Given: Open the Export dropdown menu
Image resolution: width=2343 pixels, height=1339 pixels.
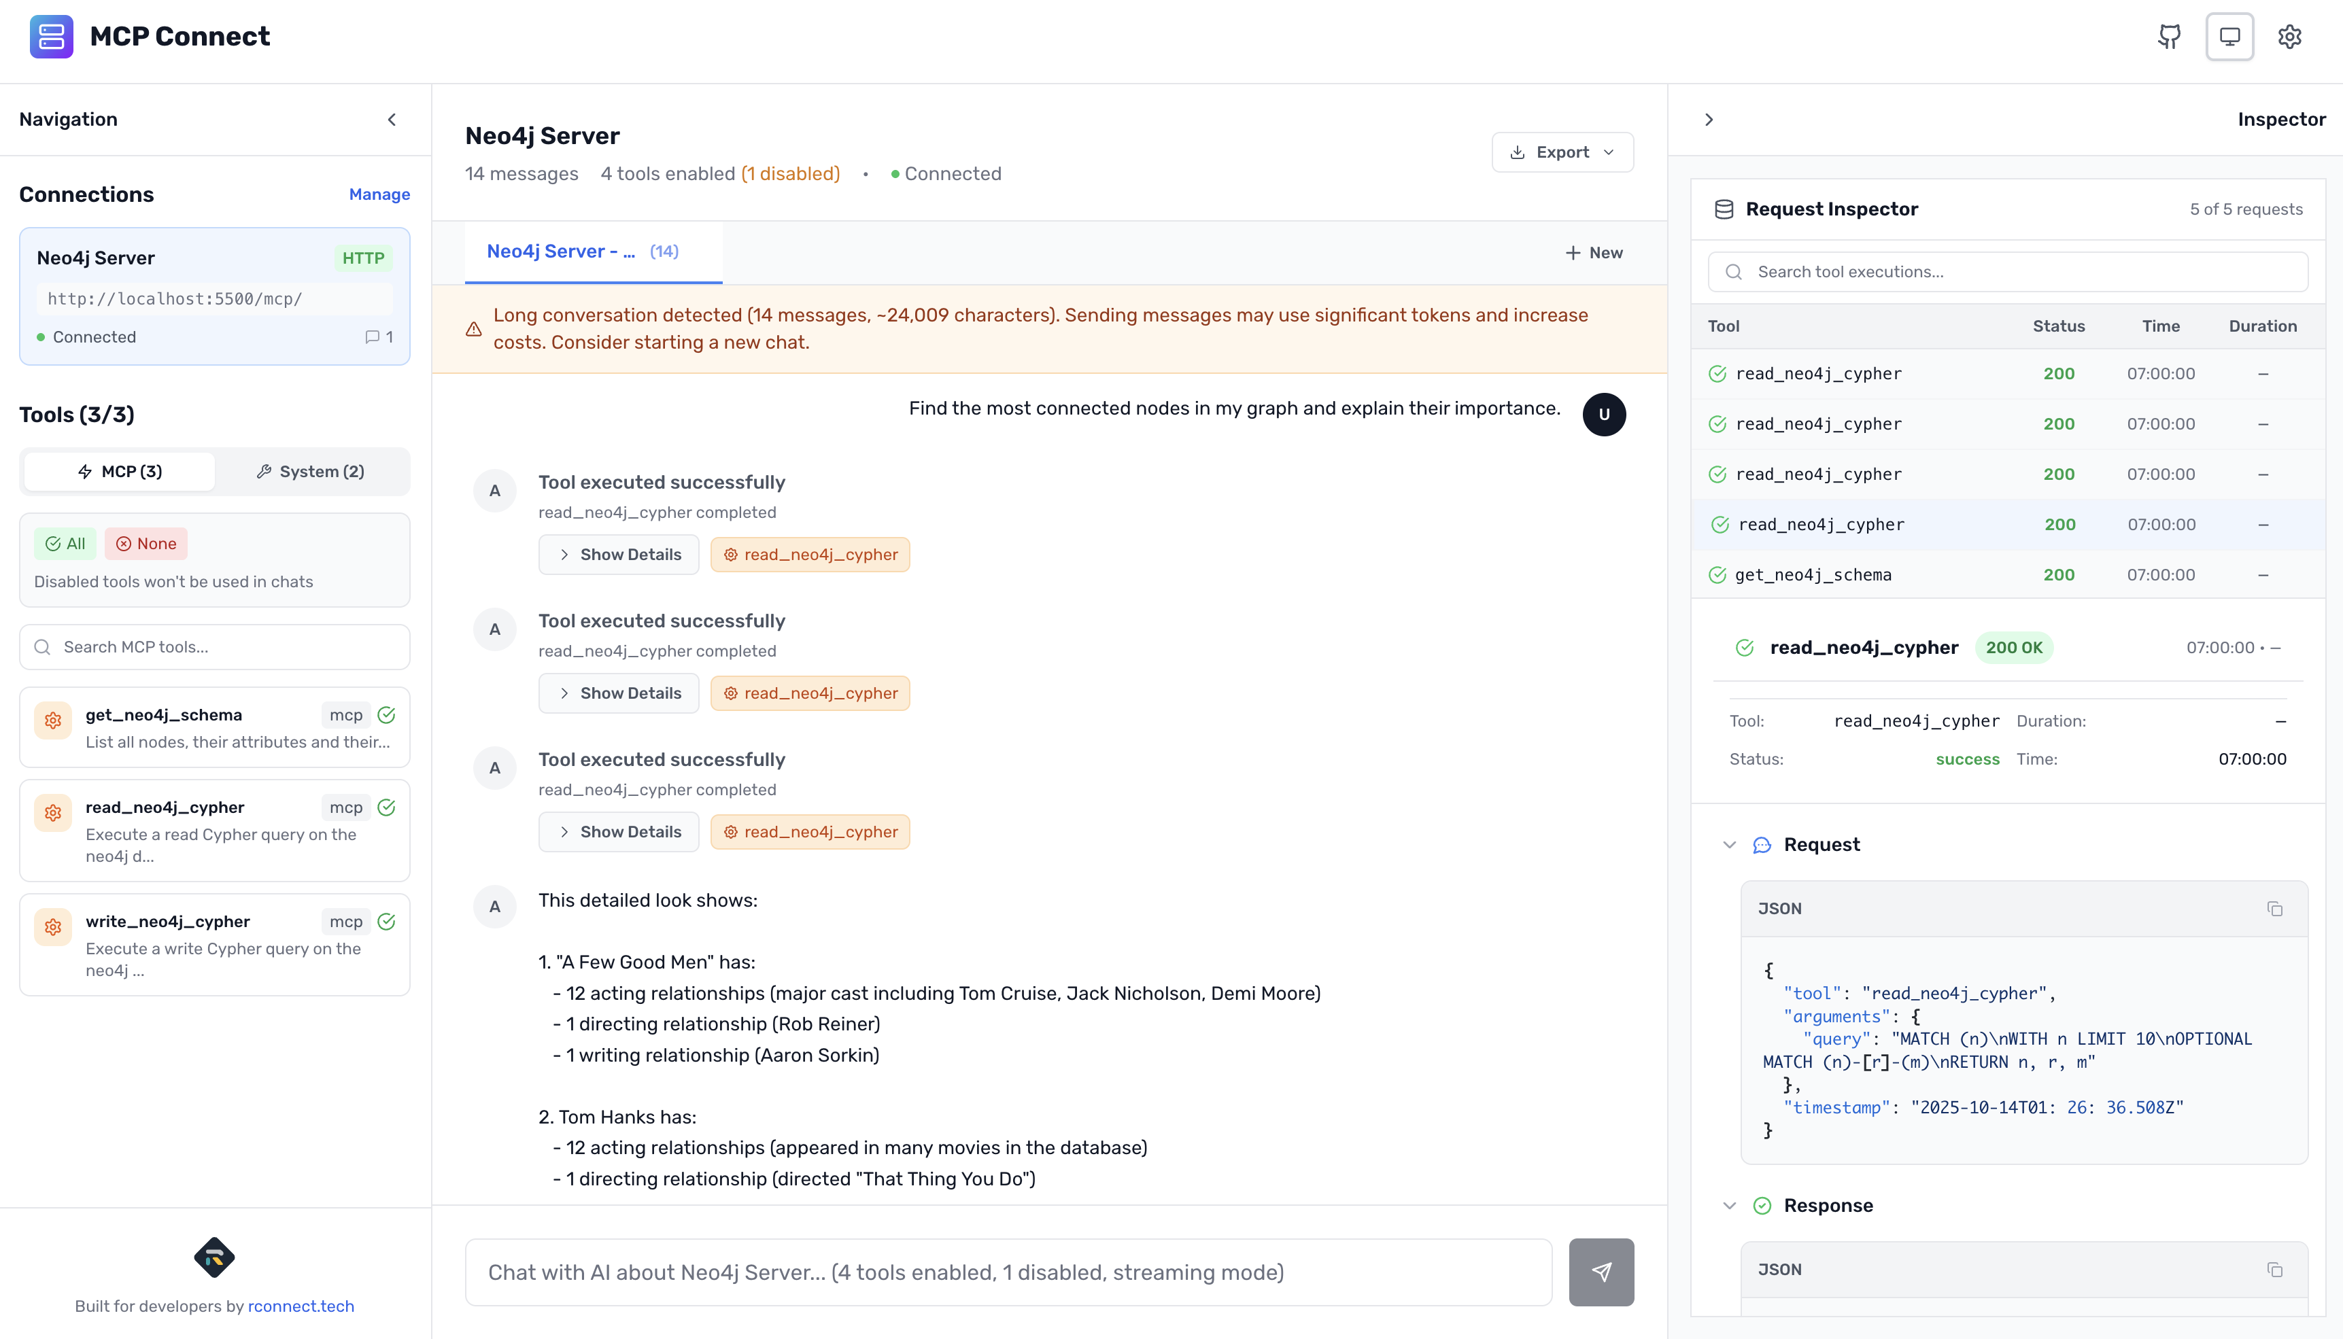Looking at the screenshot, I should pyautogui.click(x=1561, y=152).
